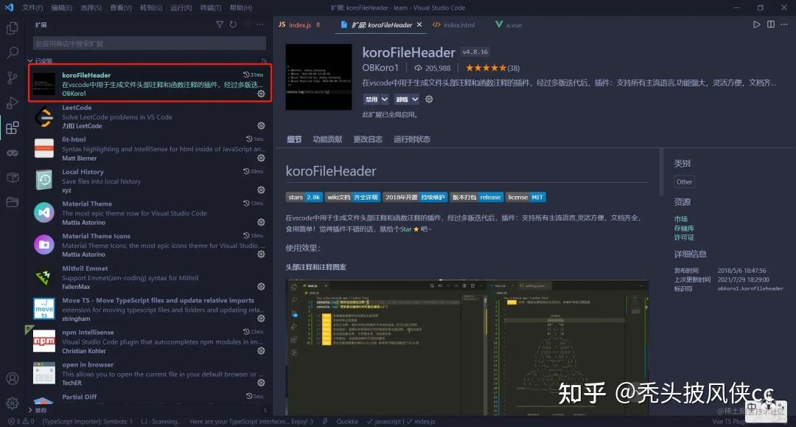Open the 选择(S) menu
This screenshot has width=796, height=427.
(91, 7)
